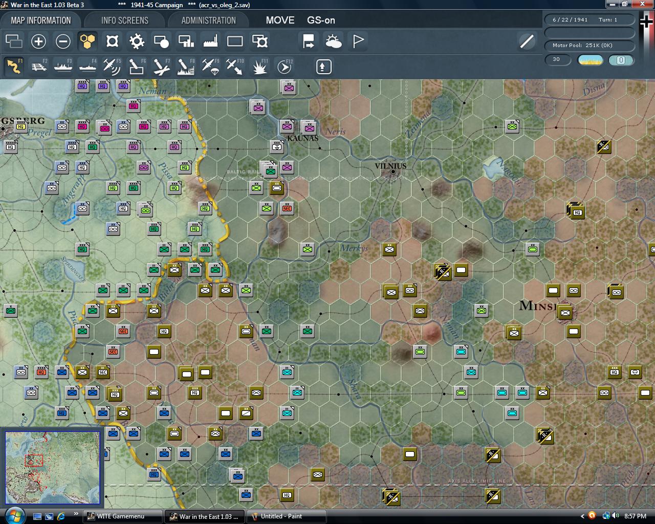Select the F7 bomb airfield mode
This screenshot has width=655, height=524.
161,67
